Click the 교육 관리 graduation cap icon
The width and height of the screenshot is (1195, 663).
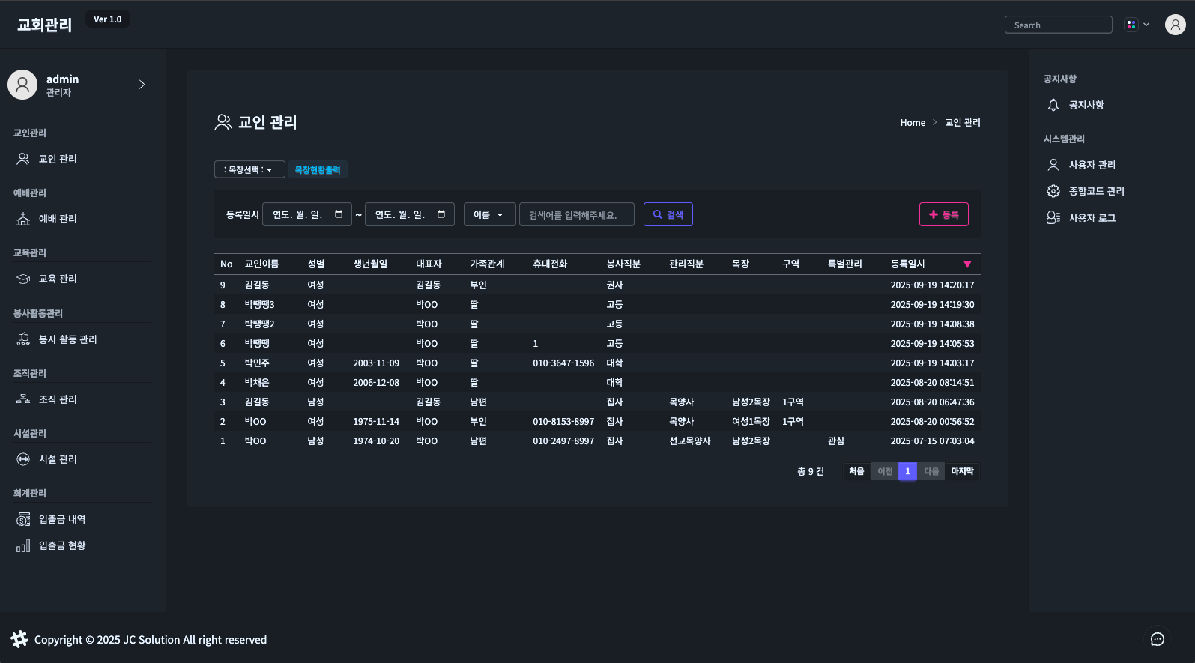23,279
